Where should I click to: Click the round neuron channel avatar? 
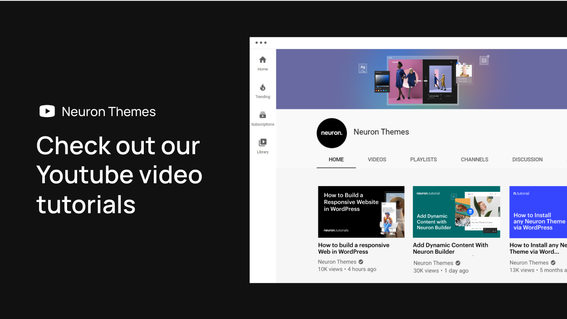click(332, 133)
